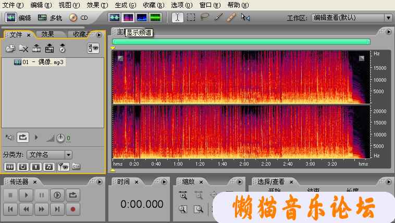
Task: Click the Import File icon
Action: [10, 48]
